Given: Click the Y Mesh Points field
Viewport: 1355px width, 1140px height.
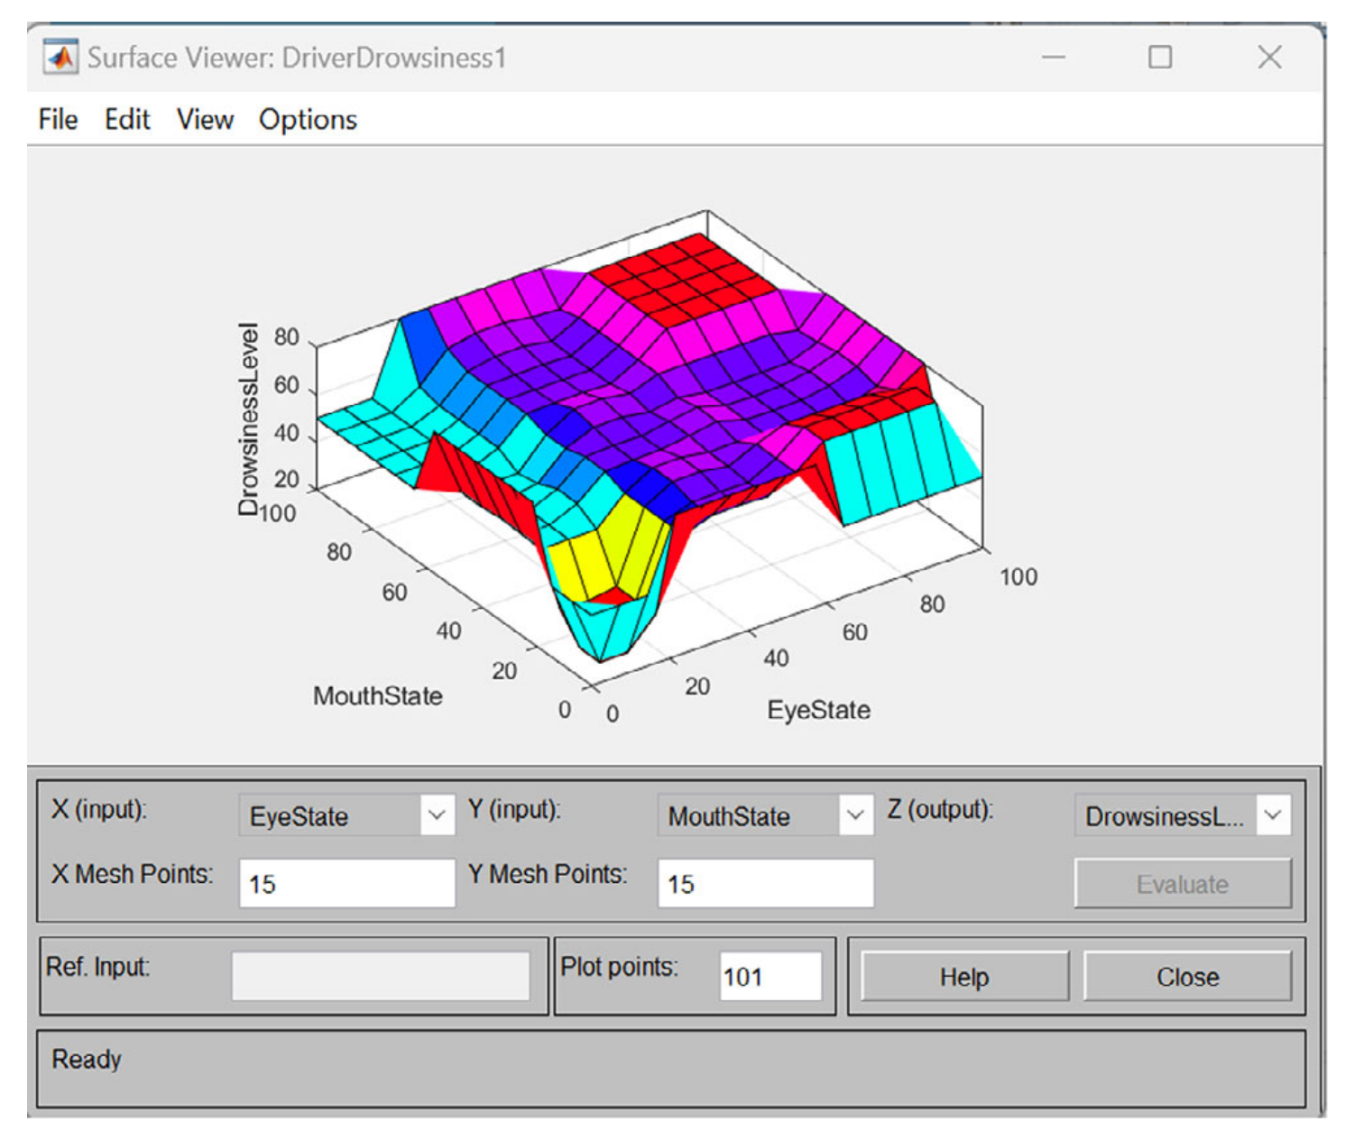Looking at the screenshot, I should pyautogui.click(x=765, y=883).
